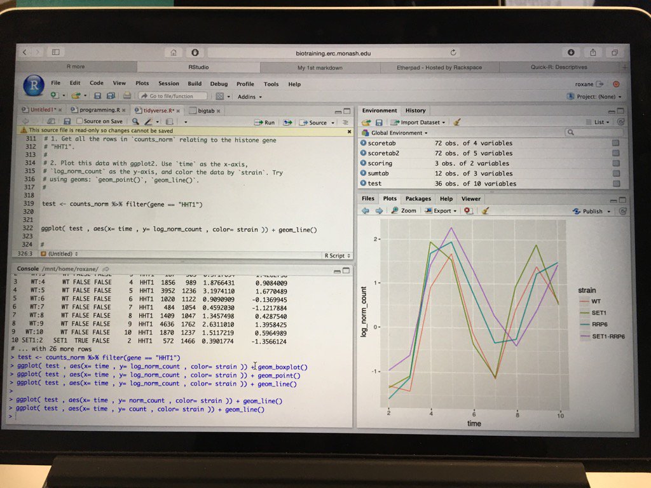651x488 pixels.
Task: Expand the scoring object details
Action: click(x=363, y=163)
